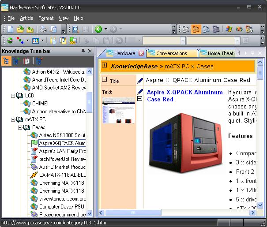The width and height of the screenshot is (267, 227).
Task: Expand the plus box beside KnowledgeBase breadcrumb
Action: tap(105, 65)
